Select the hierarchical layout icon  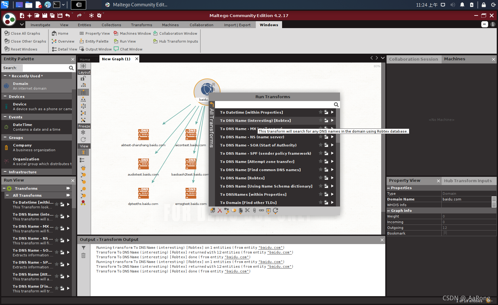pyautogui.click(x=83, y=99)
